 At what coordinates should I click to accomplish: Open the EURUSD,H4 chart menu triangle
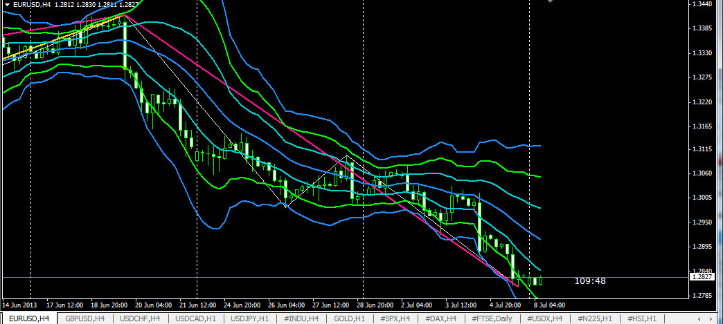tap(7, 5)
